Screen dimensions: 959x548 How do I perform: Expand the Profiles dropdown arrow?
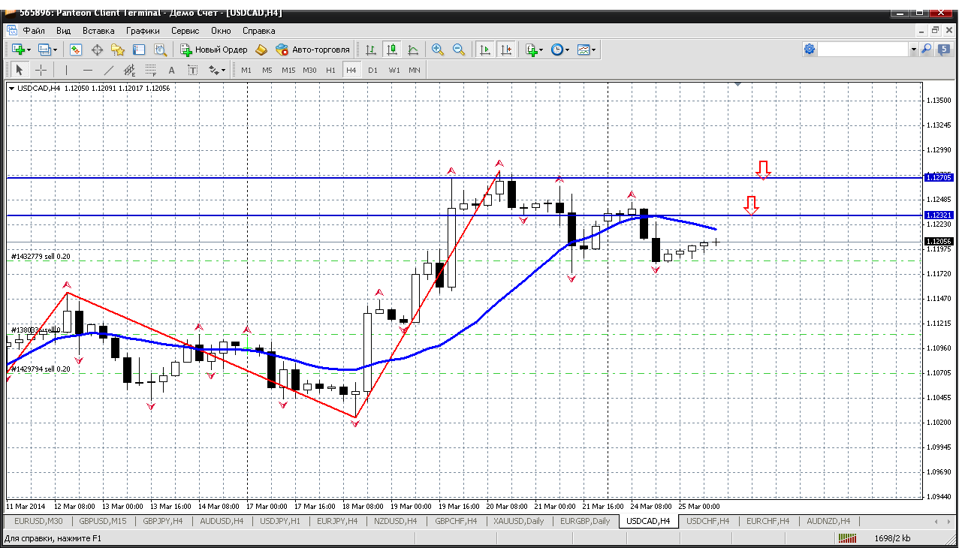[56, 50]
